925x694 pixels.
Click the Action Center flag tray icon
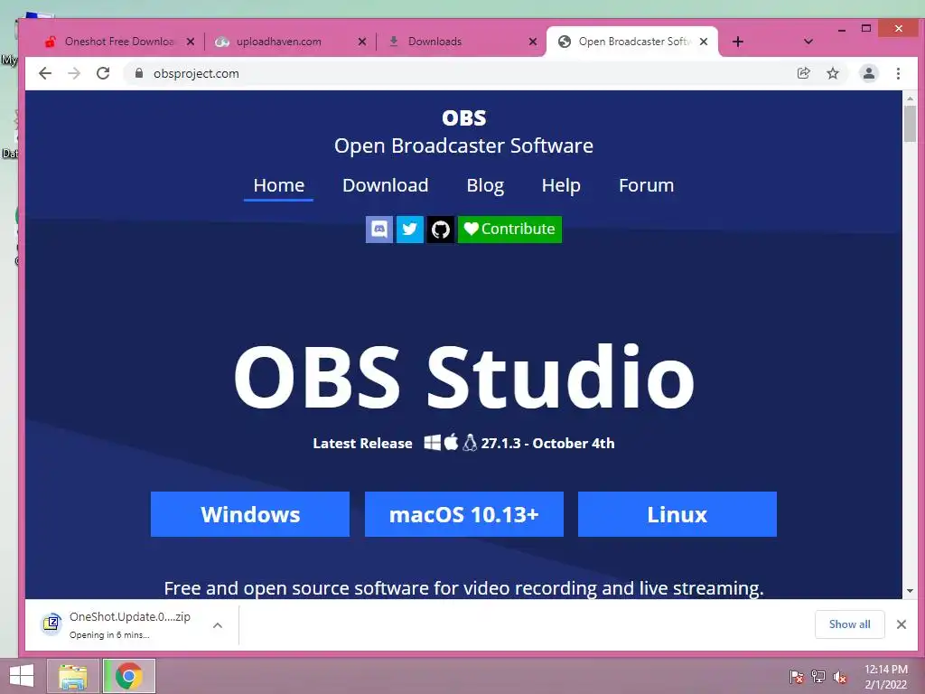796,677
